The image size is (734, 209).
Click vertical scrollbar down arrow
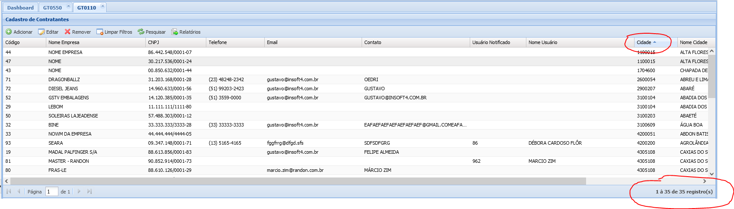[x=712, y=174]
